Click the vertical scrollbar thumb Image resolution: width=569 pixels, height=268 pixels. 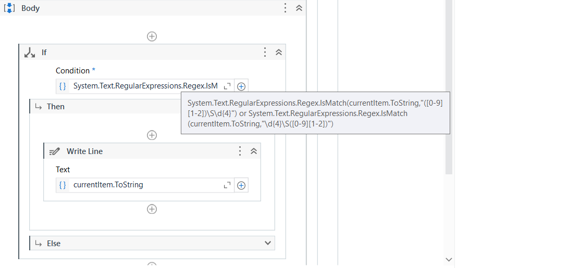(449, 87)
